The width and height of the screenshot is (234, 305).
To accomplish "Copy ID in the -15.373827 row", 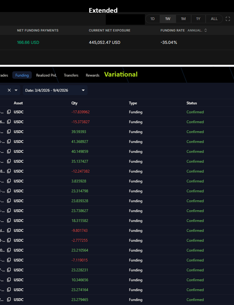I will click(9, 122).
